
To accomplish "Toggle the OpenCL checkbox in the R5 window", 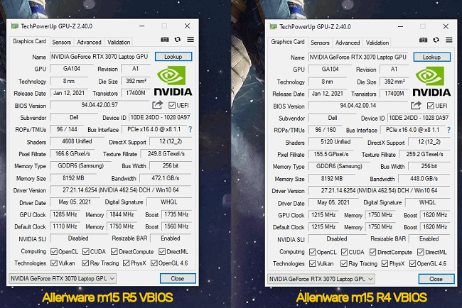I will [x=54, y=251].
